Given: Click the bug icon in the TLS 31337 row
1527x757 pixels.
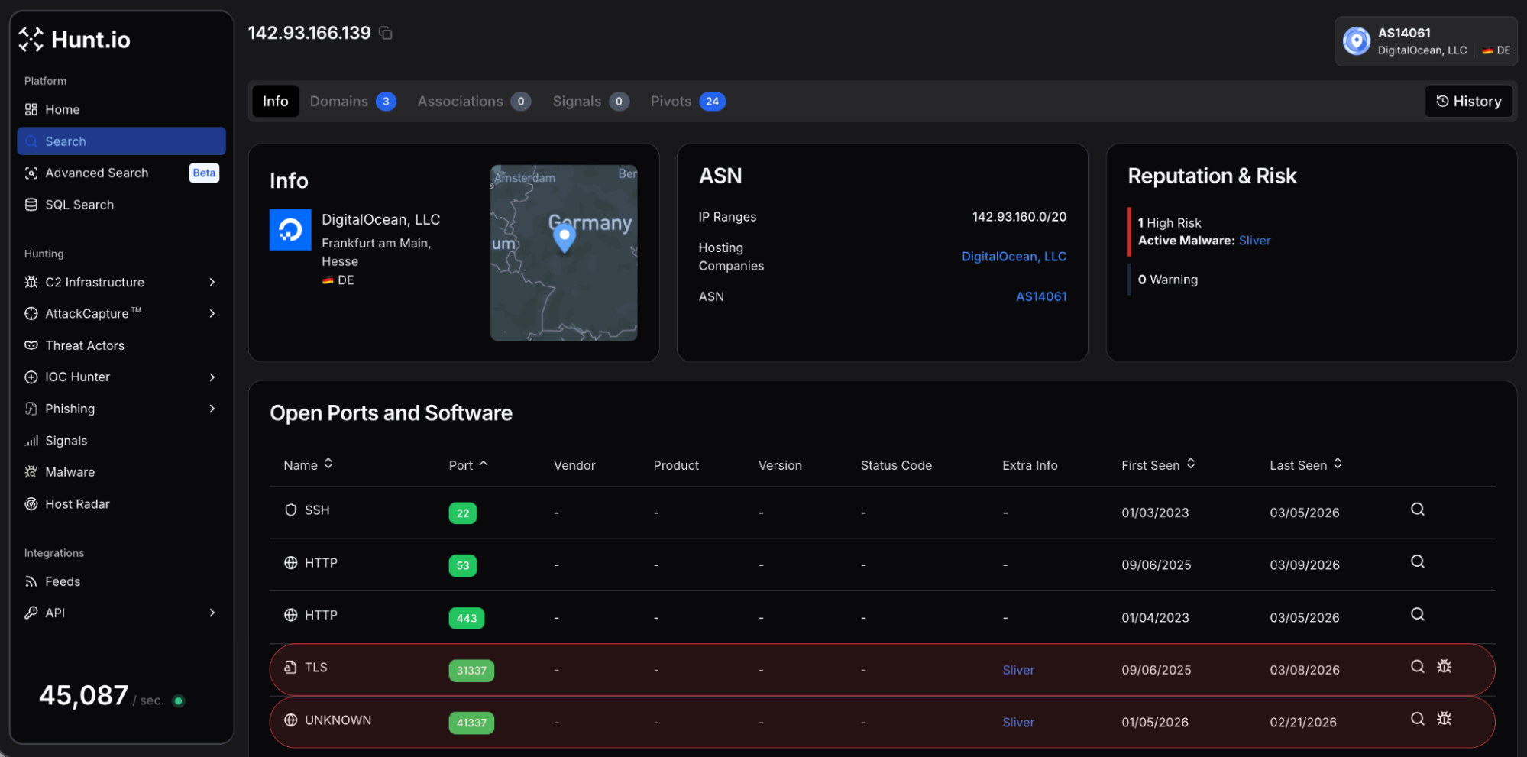Looking at the screenshot, I should [x=1443, y=667].
